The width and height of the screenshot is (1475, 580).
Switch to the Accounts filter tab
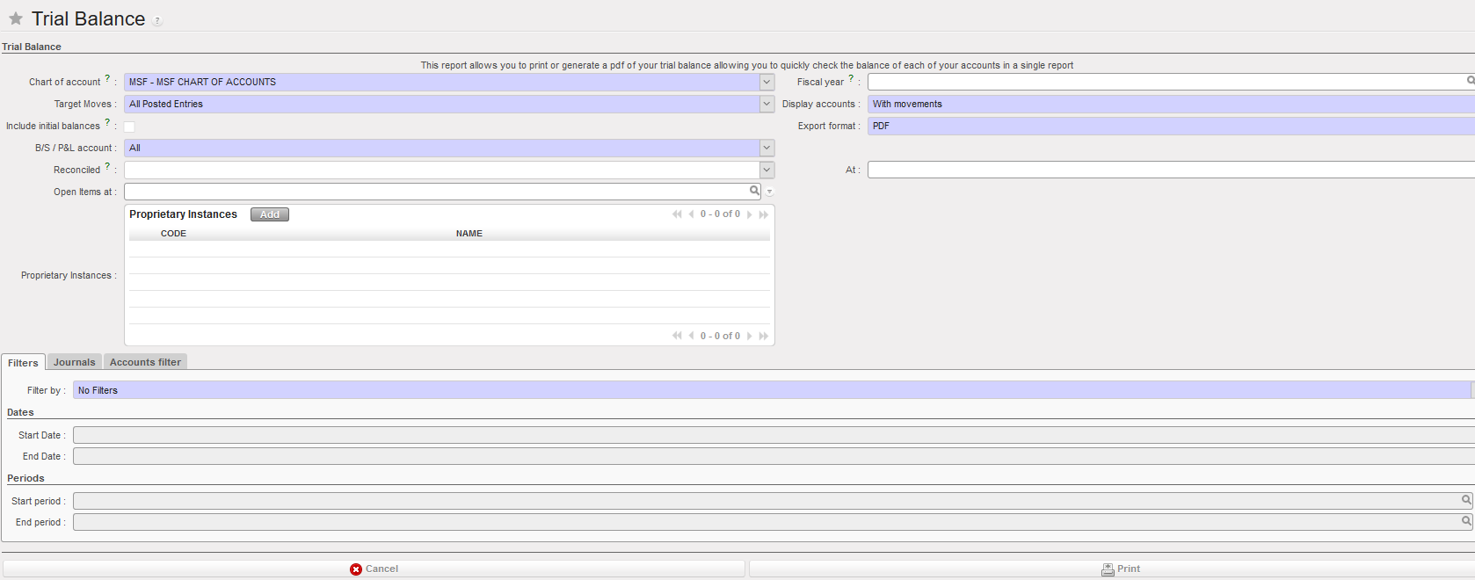[145, 362]
